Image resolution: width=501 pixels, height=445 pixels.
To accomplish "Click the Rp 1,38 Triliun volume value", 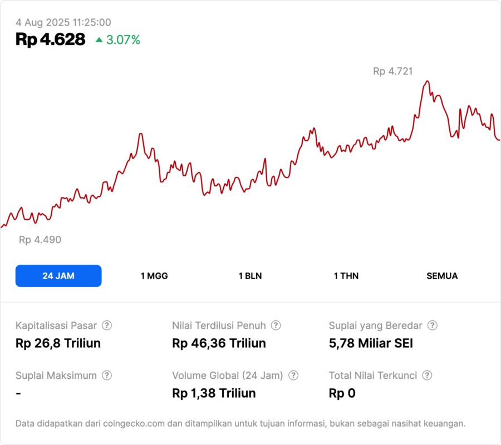I will coord(214,393).
